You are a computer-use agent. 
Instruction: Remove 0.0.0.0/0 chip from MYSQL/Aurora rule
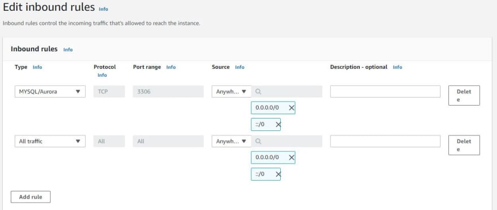(291, 108)
